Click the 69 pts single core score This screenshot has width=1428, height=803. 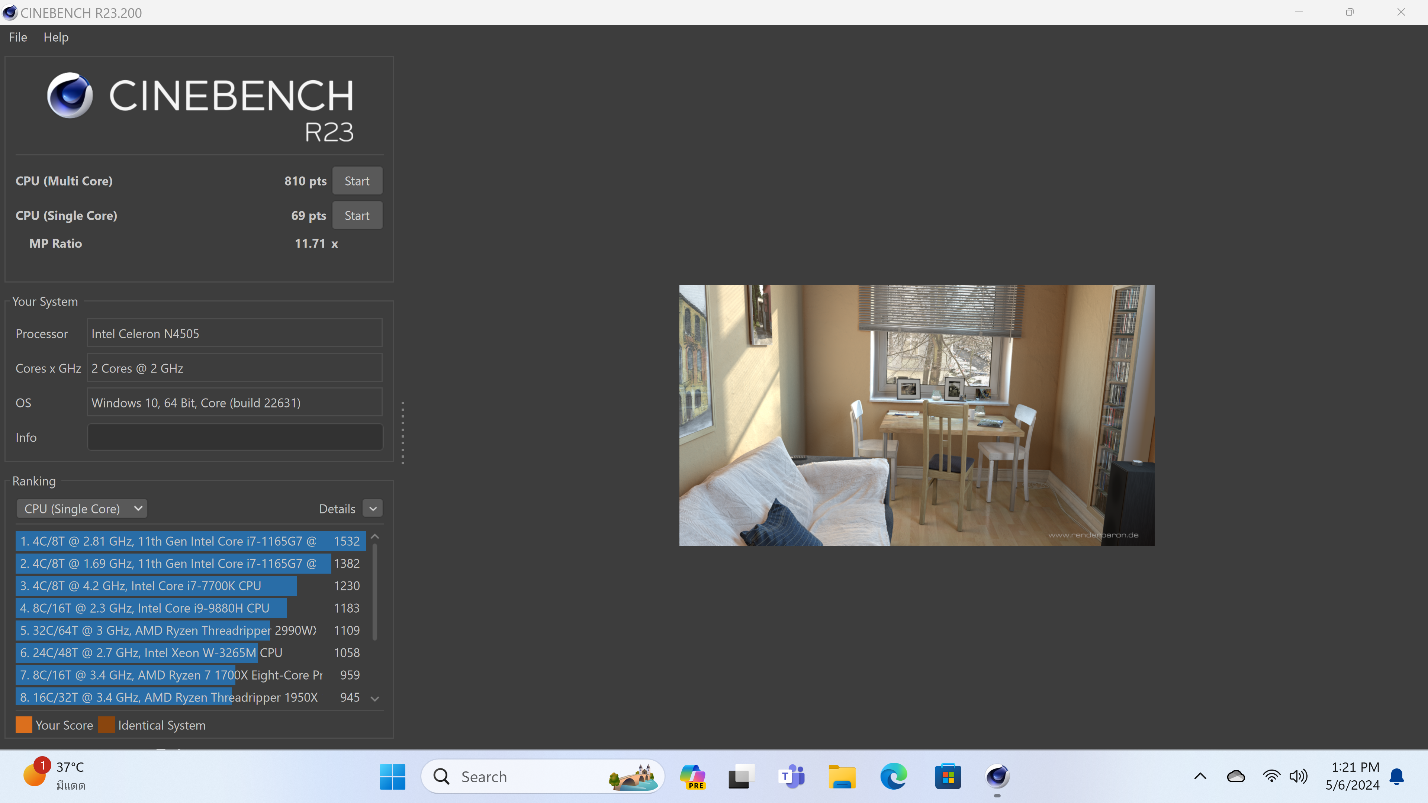point(309,216)
